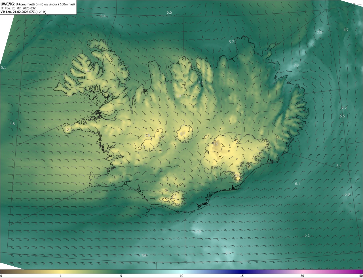
Task: Pick the magenta end of the color scale
Action: pyautogui.click(x=360, y=271)
